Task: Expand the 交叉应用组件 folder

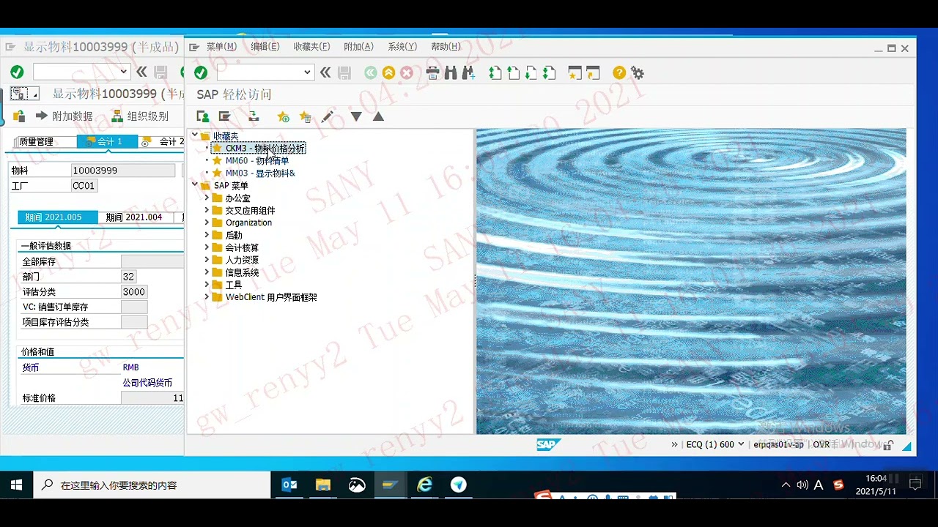Action: (x=207, y=210)
